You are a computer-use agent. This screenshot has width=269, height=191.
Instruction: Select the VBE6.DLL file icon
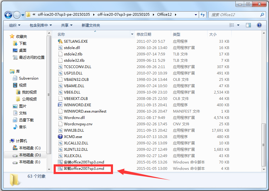pyautogui.click(x=60, y=92)
